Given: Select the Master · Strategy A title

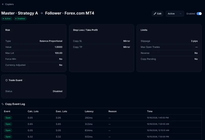Looking at the screenshot, I should click(20, 13).
